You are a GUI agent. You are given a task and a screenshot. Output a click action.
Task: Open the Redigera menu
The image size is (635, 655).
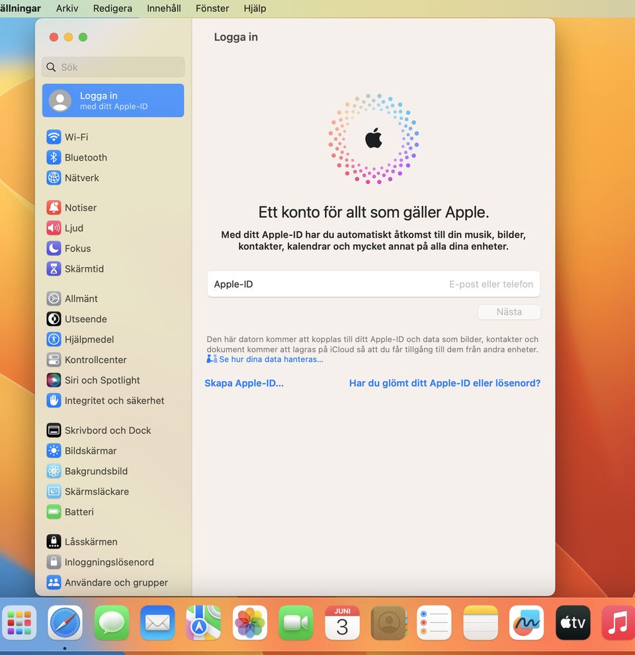pyautogui.click(x=112, y=9)
